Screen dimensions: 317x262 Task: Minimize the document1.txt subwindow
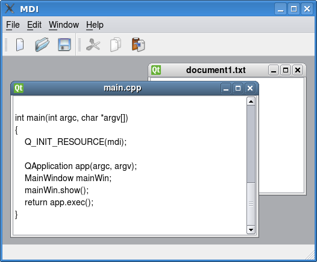click(274, 70)
